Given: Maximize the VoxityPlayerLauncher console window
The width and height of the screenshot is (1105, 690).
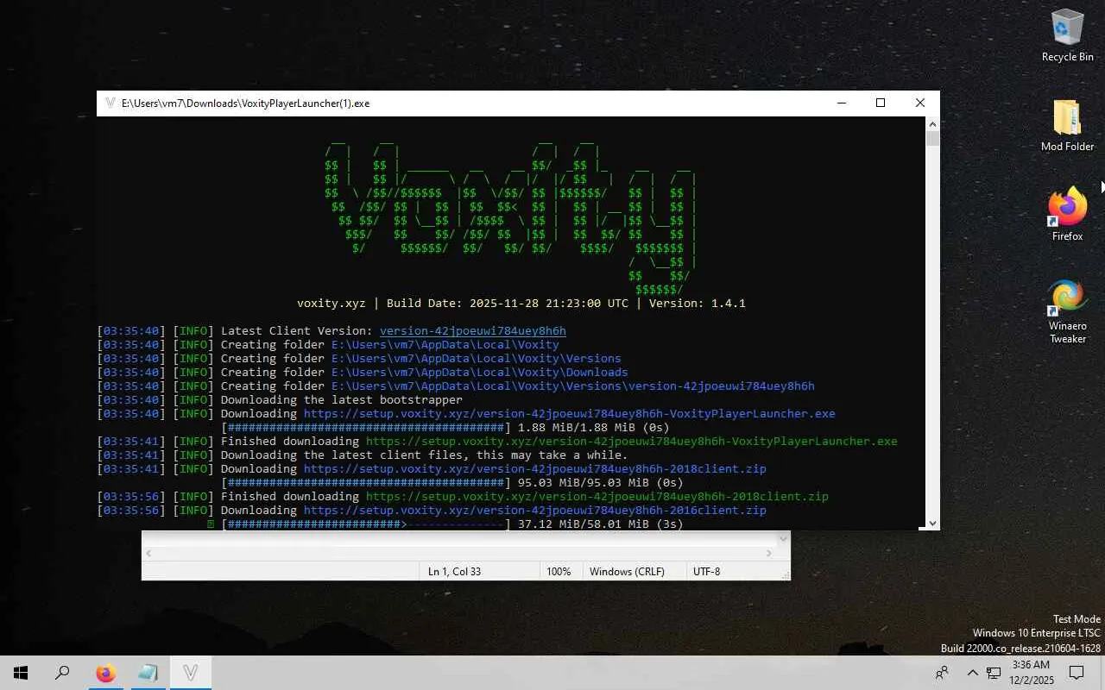Looking at the screenshot, I should pyautogui.click(x=881, y=103).
